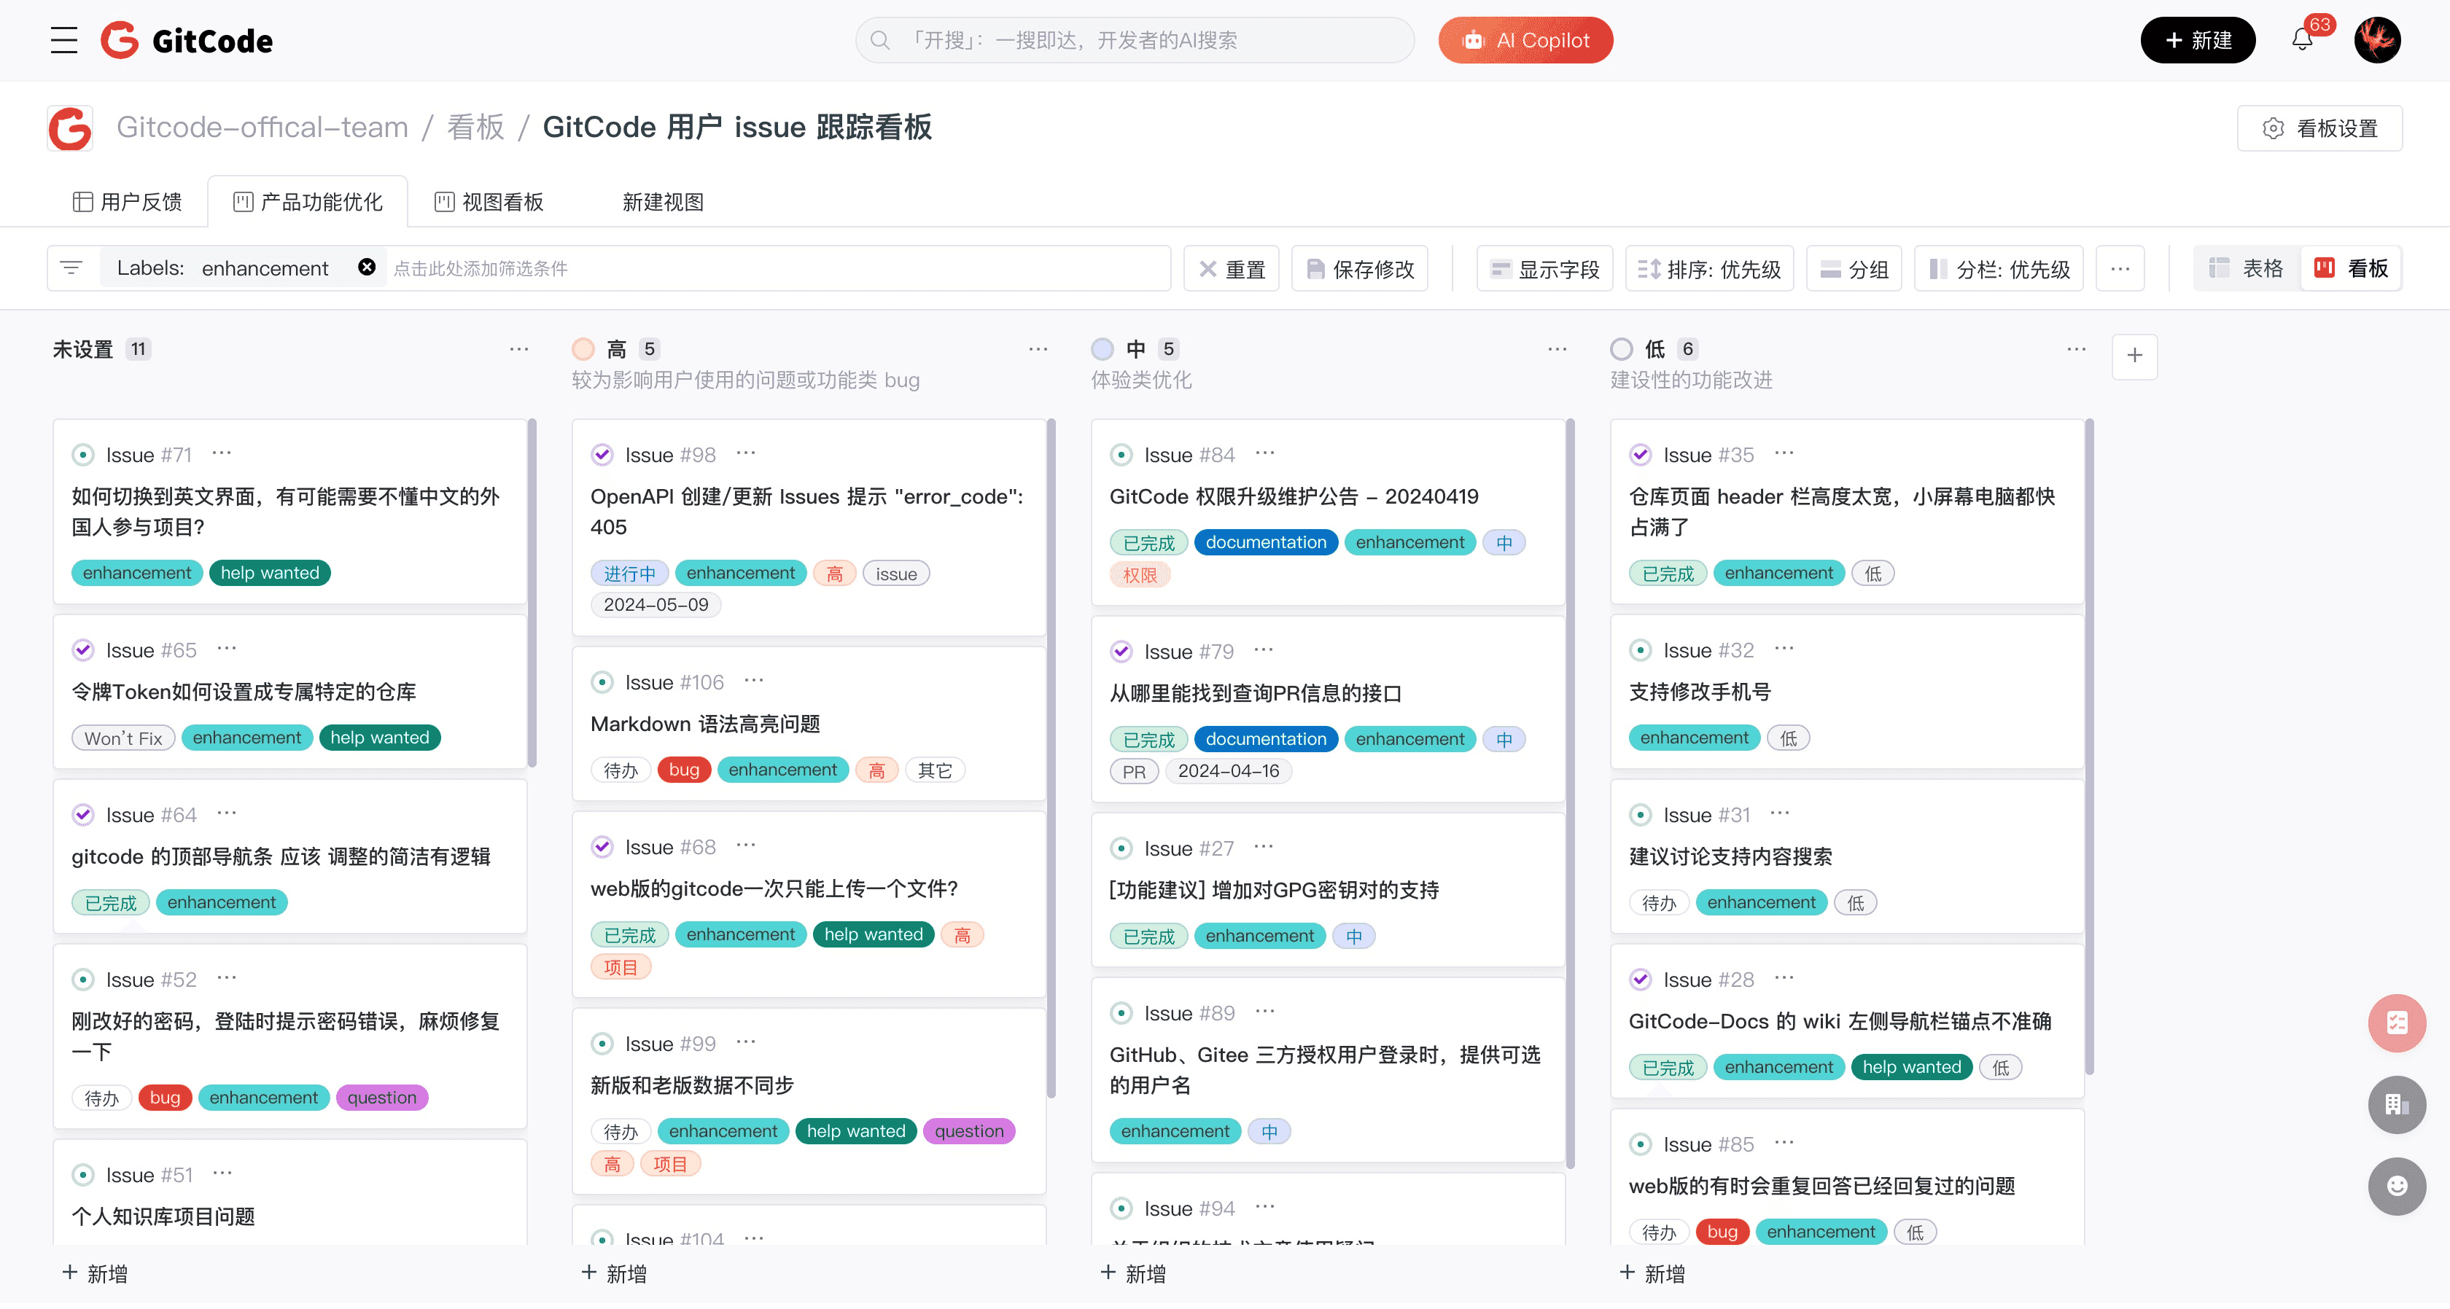This screenshot has width=2450, height=1309.
Task: Open 高 column options menu
Action: (1038, 349)
